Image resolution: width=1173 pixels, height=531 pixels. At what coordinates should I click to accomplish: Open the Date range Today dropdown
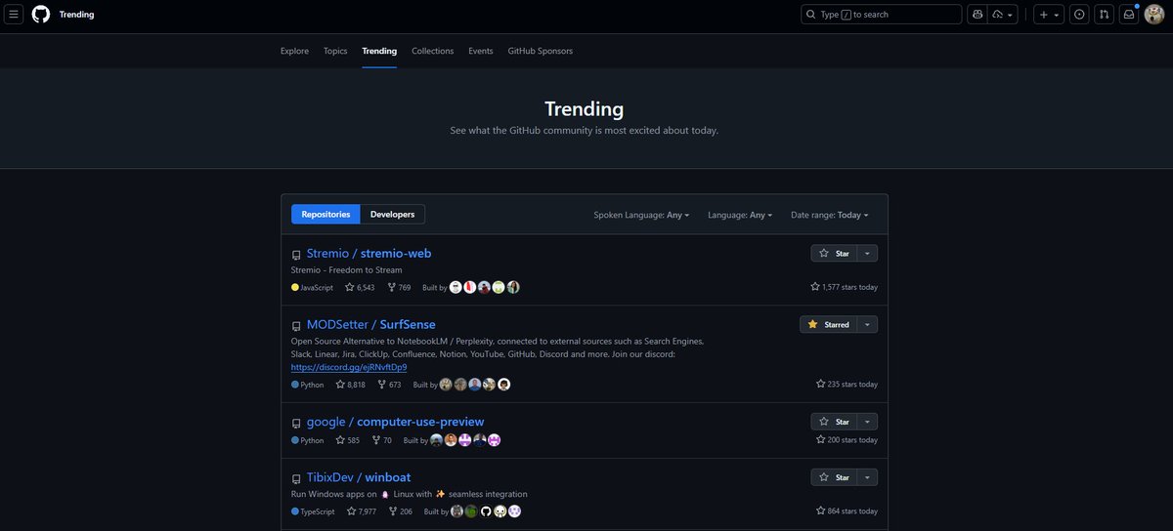(830, 215)
